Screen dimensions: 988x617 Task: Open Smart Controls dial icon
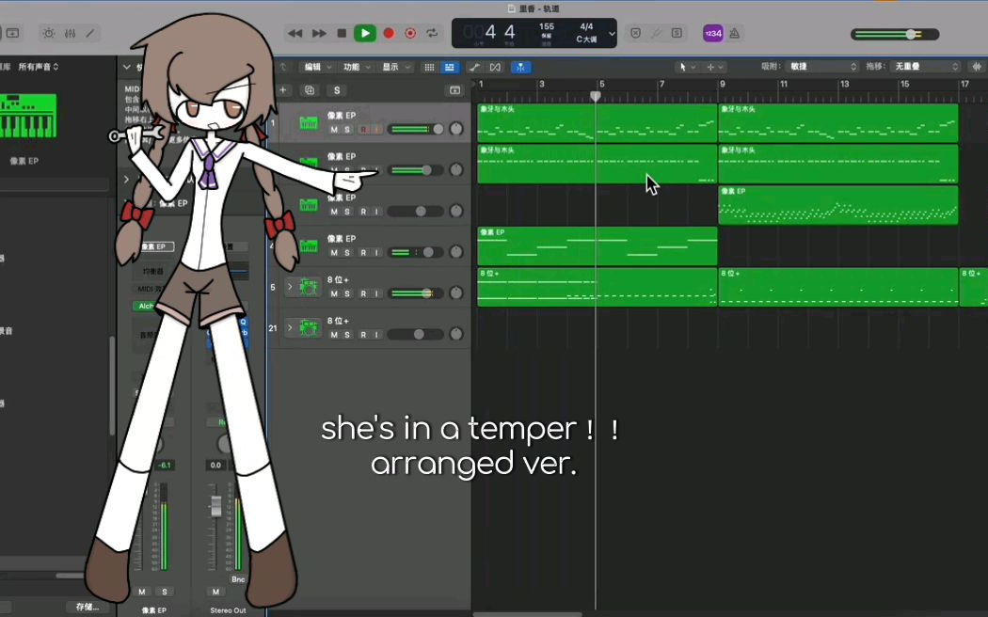48,33
